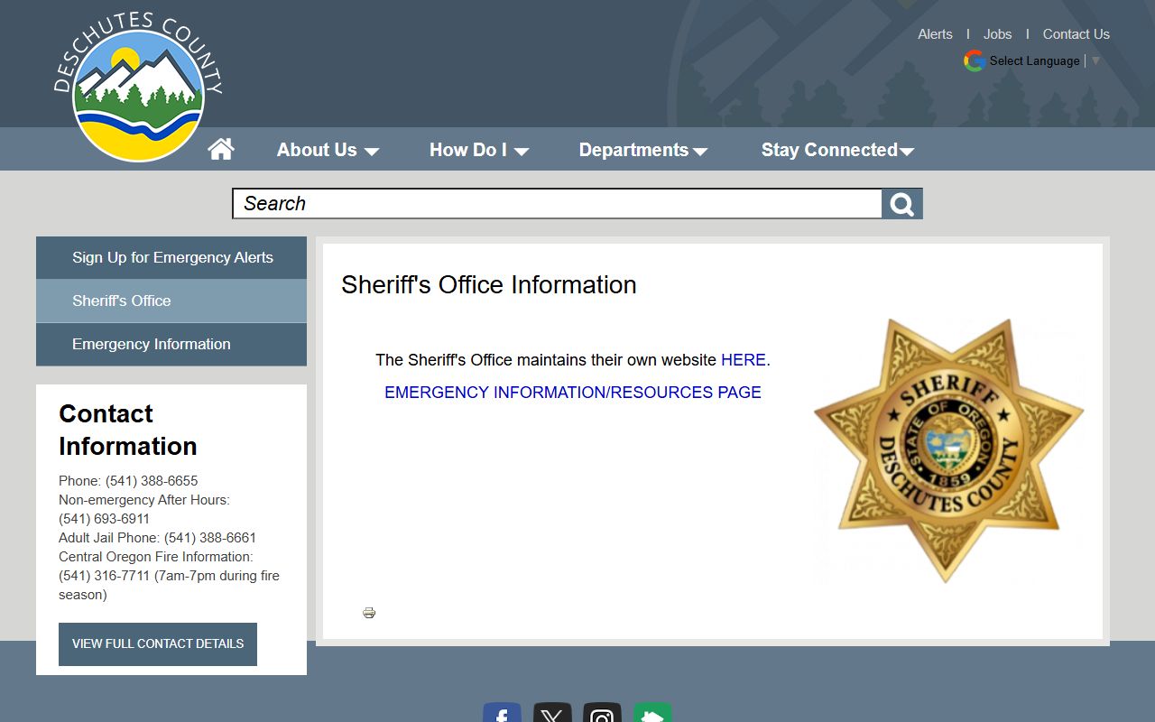
Task: Click Adult Jail Phone: (541) 388-6661 text
Action: [x=158, y=538]
